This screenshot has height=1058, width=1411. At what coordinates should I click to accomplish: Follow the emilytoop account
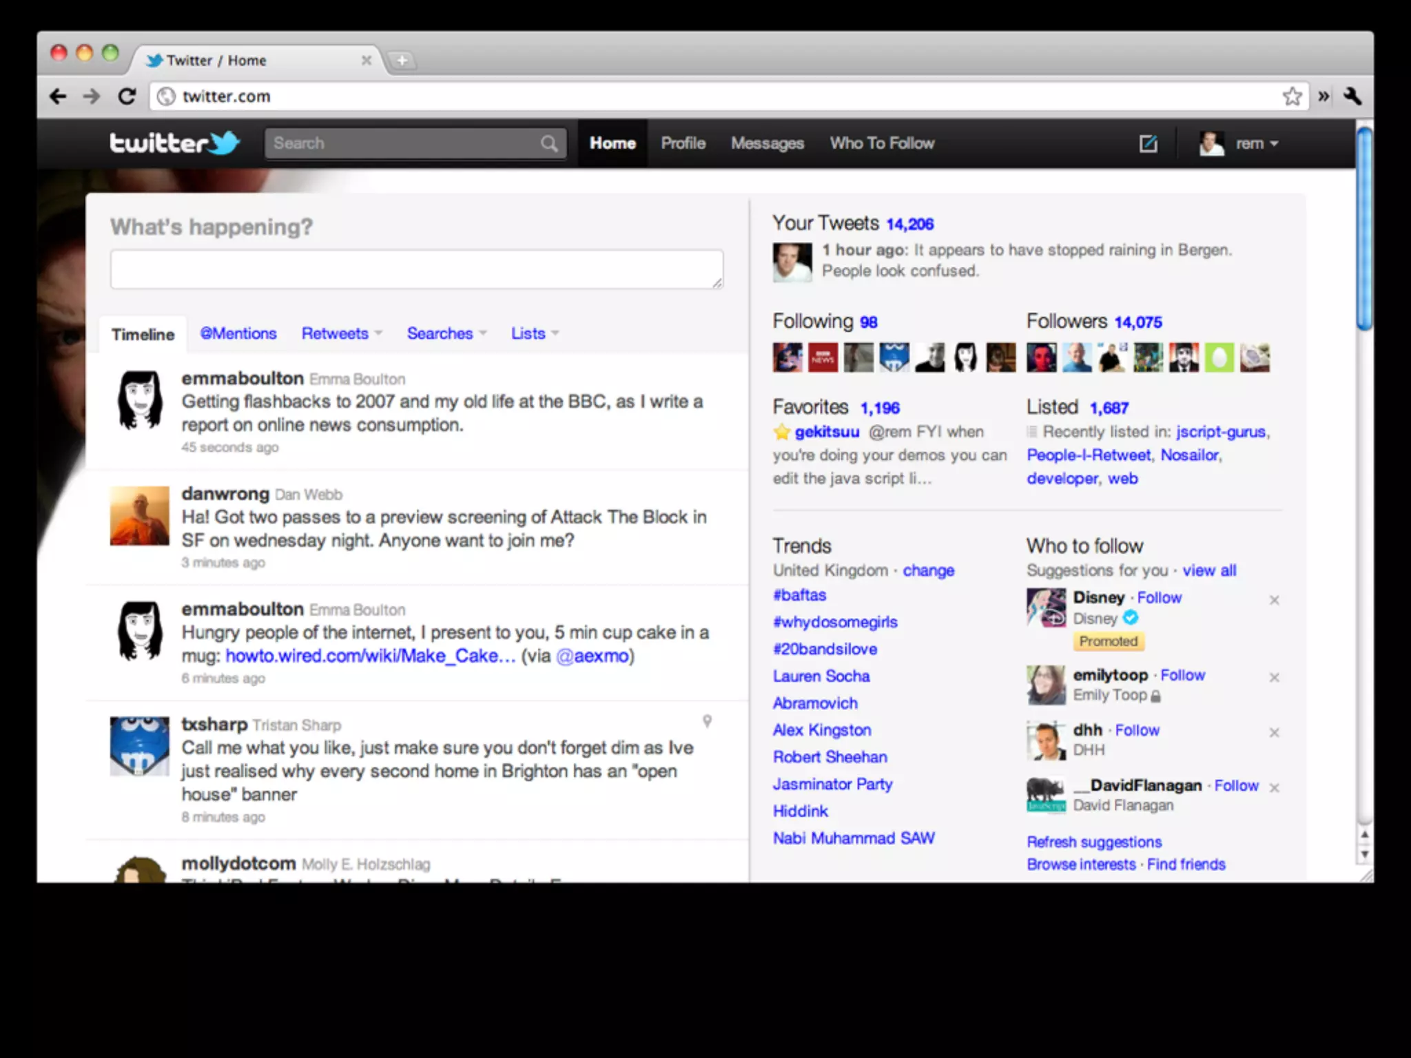[x=1182, y=675]
